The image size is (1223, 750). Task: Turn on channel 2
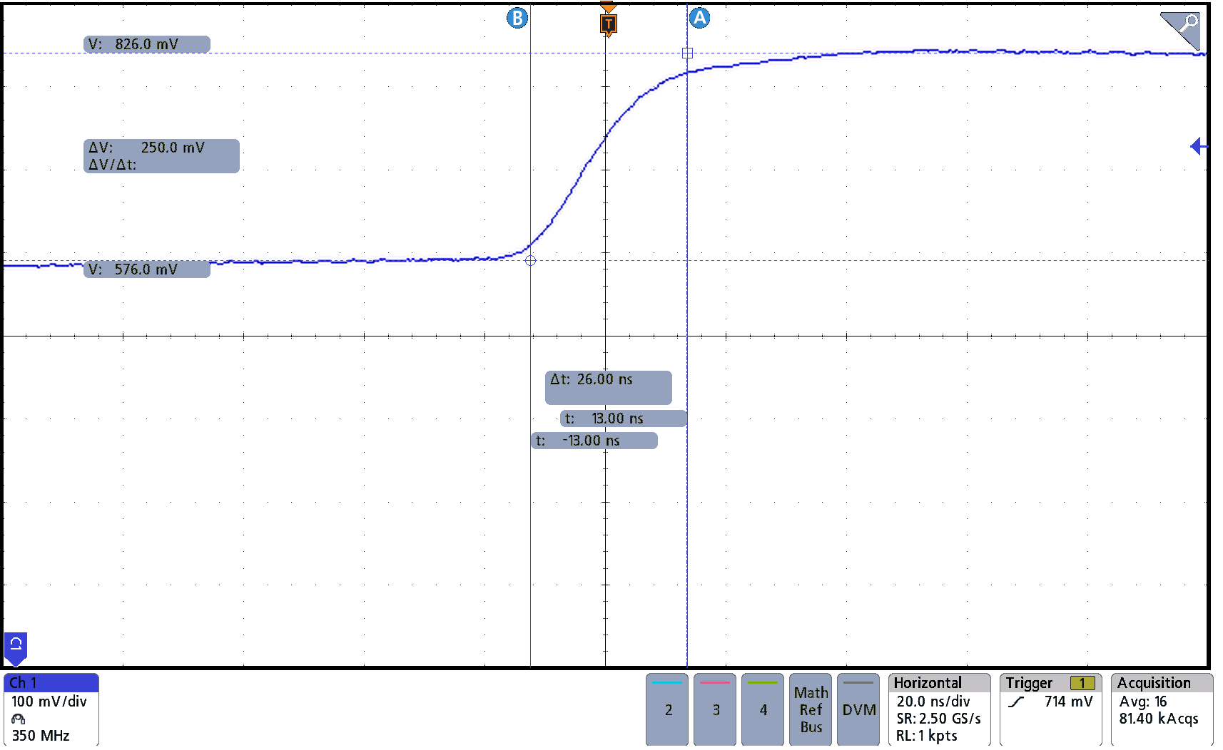[x=667, y=709]
